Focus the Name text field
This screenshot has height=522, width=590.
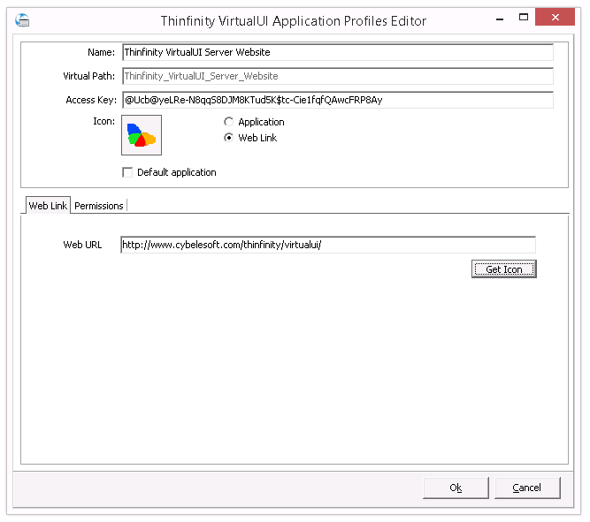338,52
